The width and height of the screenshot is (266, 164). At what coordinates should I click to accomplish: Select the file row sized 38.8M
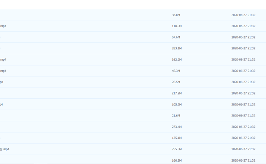tap(176, 15)
